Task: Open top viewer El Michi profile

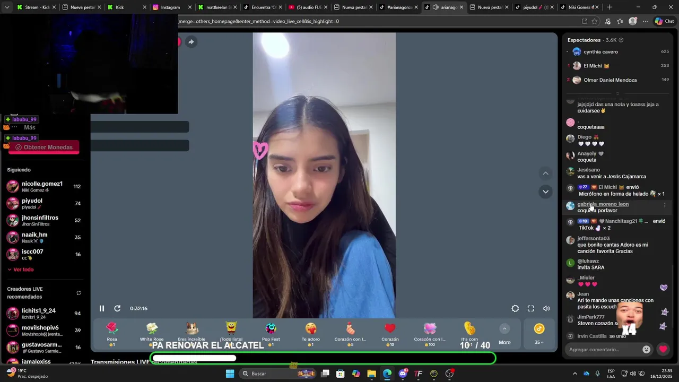Action: point(596,66)
